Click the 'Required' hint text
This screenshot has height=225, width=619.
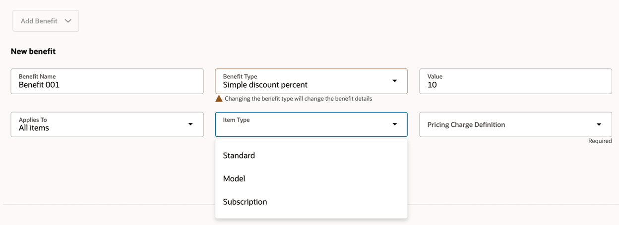tap(600, 141)
